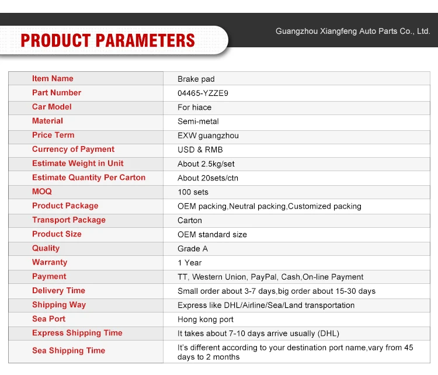438x375 pixels.
Task: Click the part number value 04465-YZZE9
Action: [203, 93]
